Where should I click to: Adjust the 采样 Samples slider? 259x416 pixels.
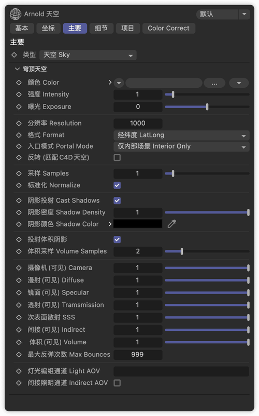207,173
